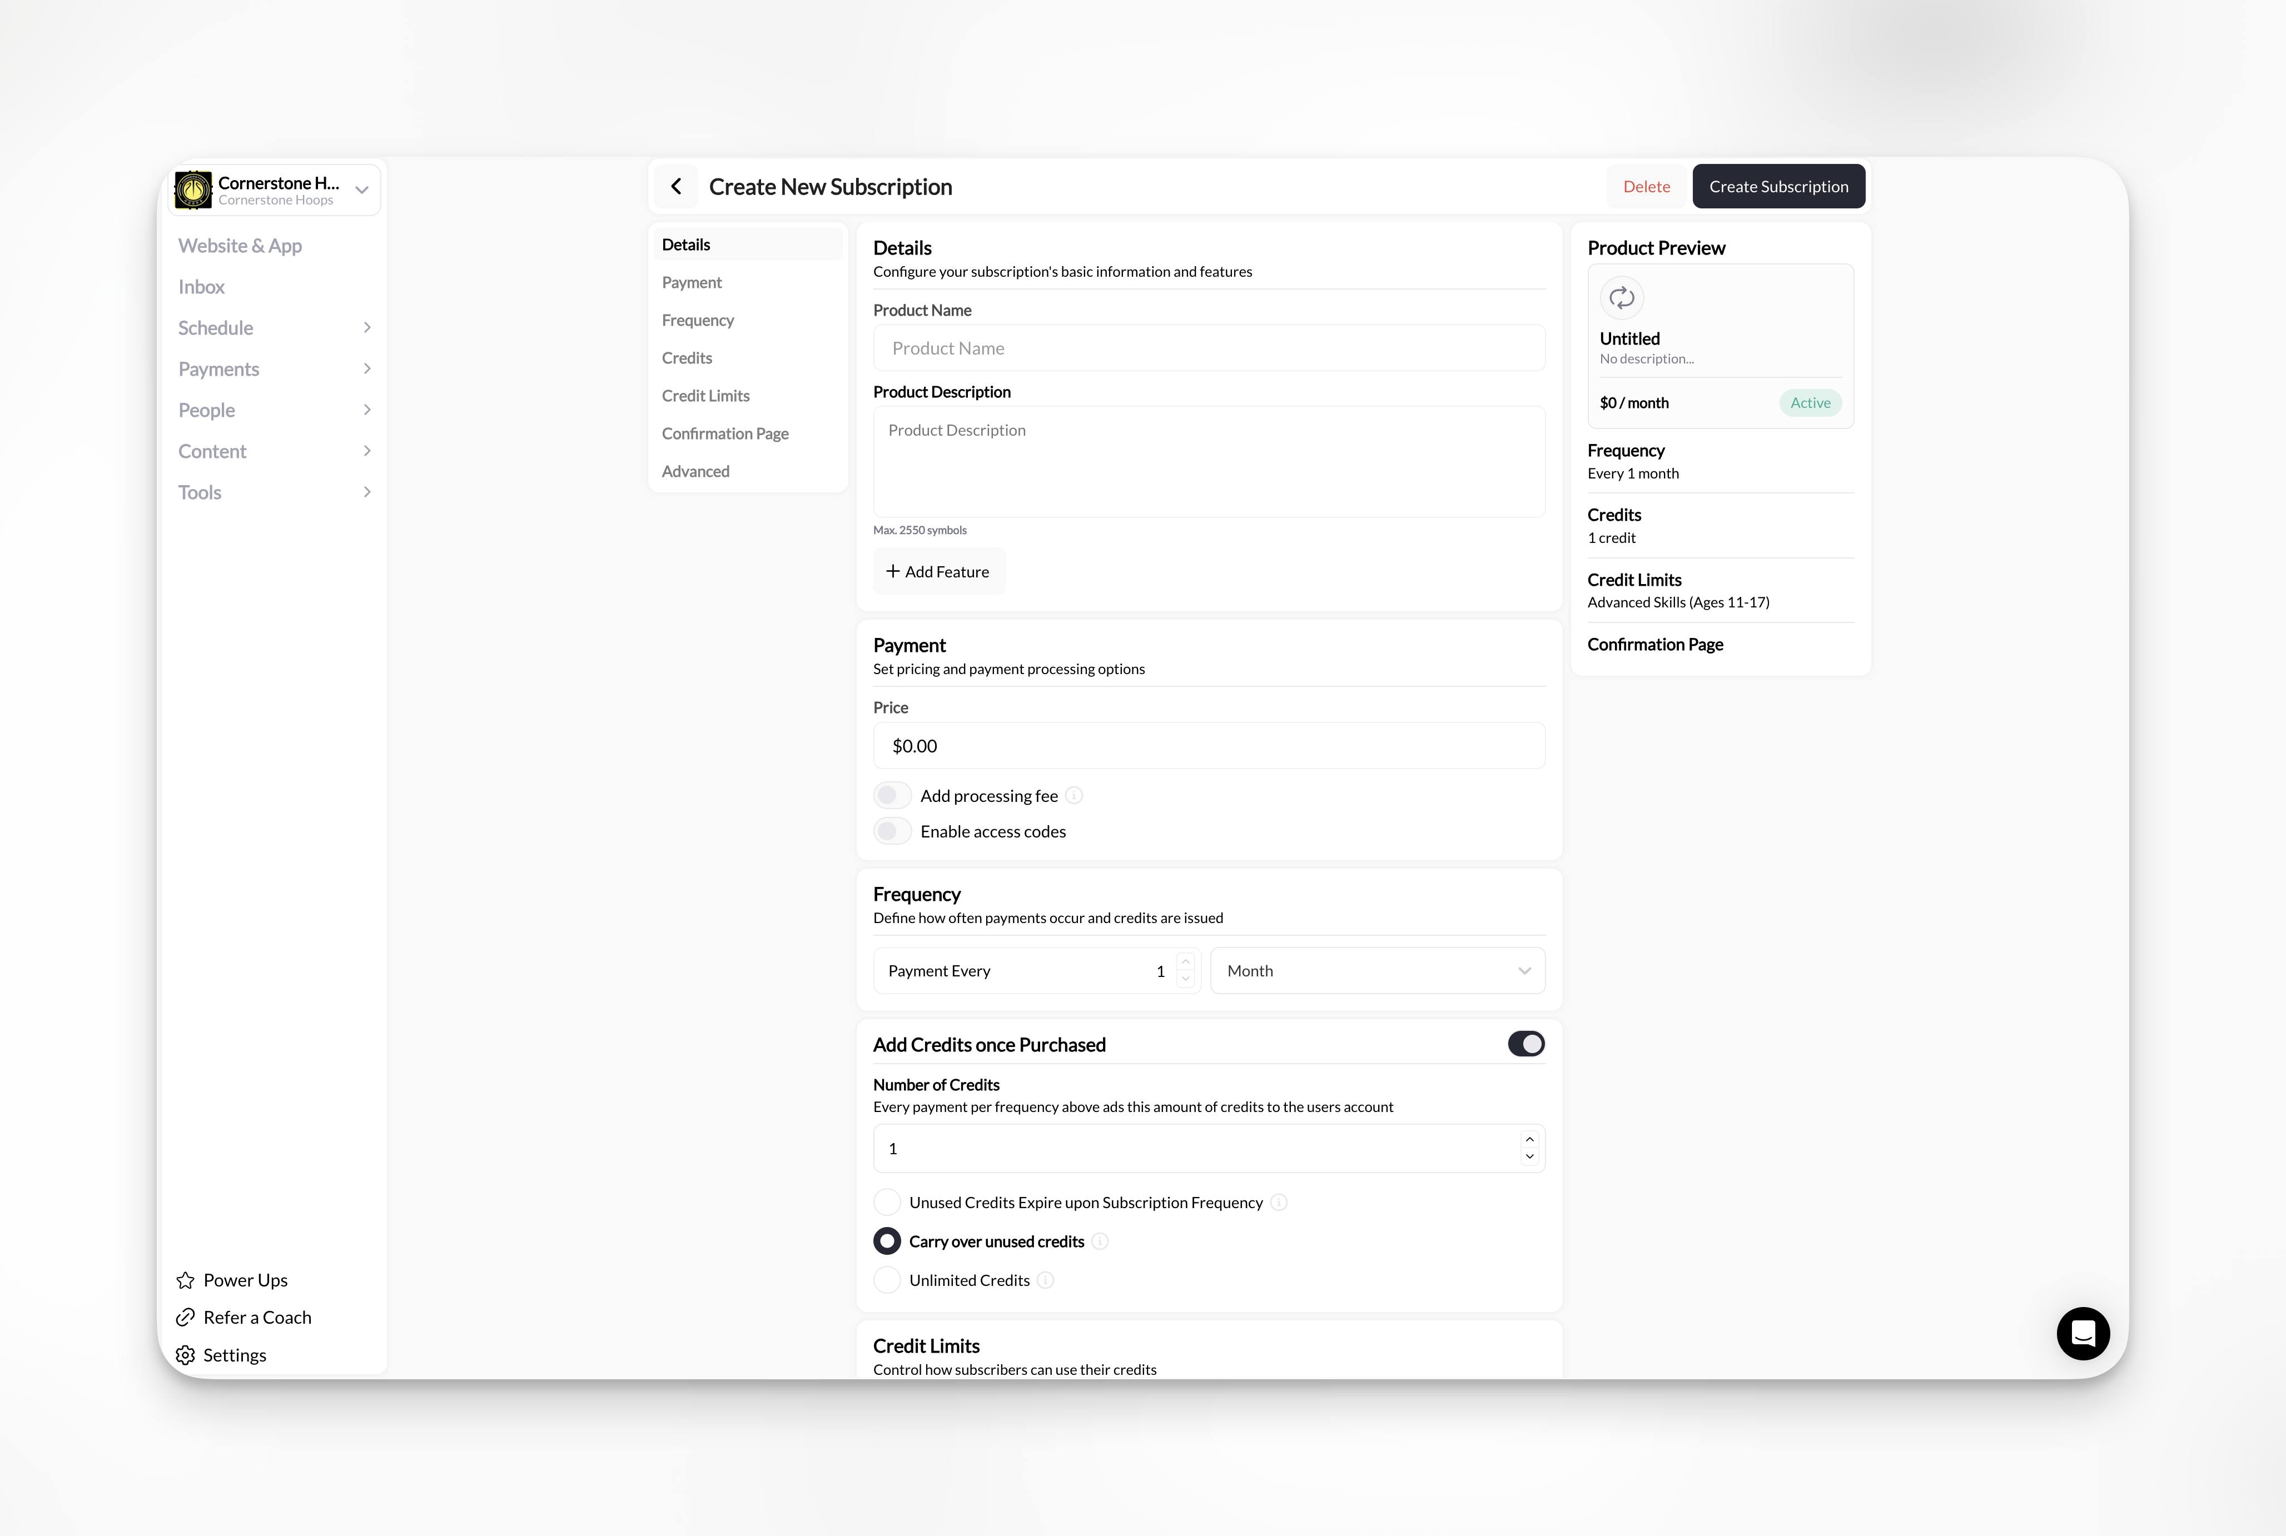Click the Settings gear icon
Image resolution: width=2286 pixels, height=1536 pixels.
pyautogui.click(x=184, y=1355)
